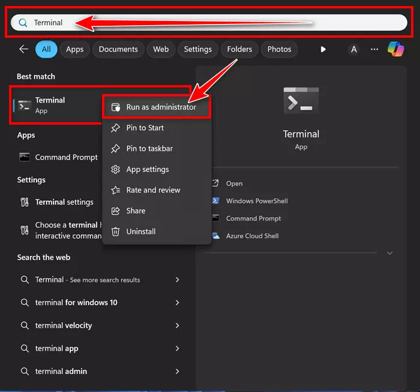This screenshot has width=420, height=392.
Task: Select Pin to Start menu entry
Action: point(157,128)
